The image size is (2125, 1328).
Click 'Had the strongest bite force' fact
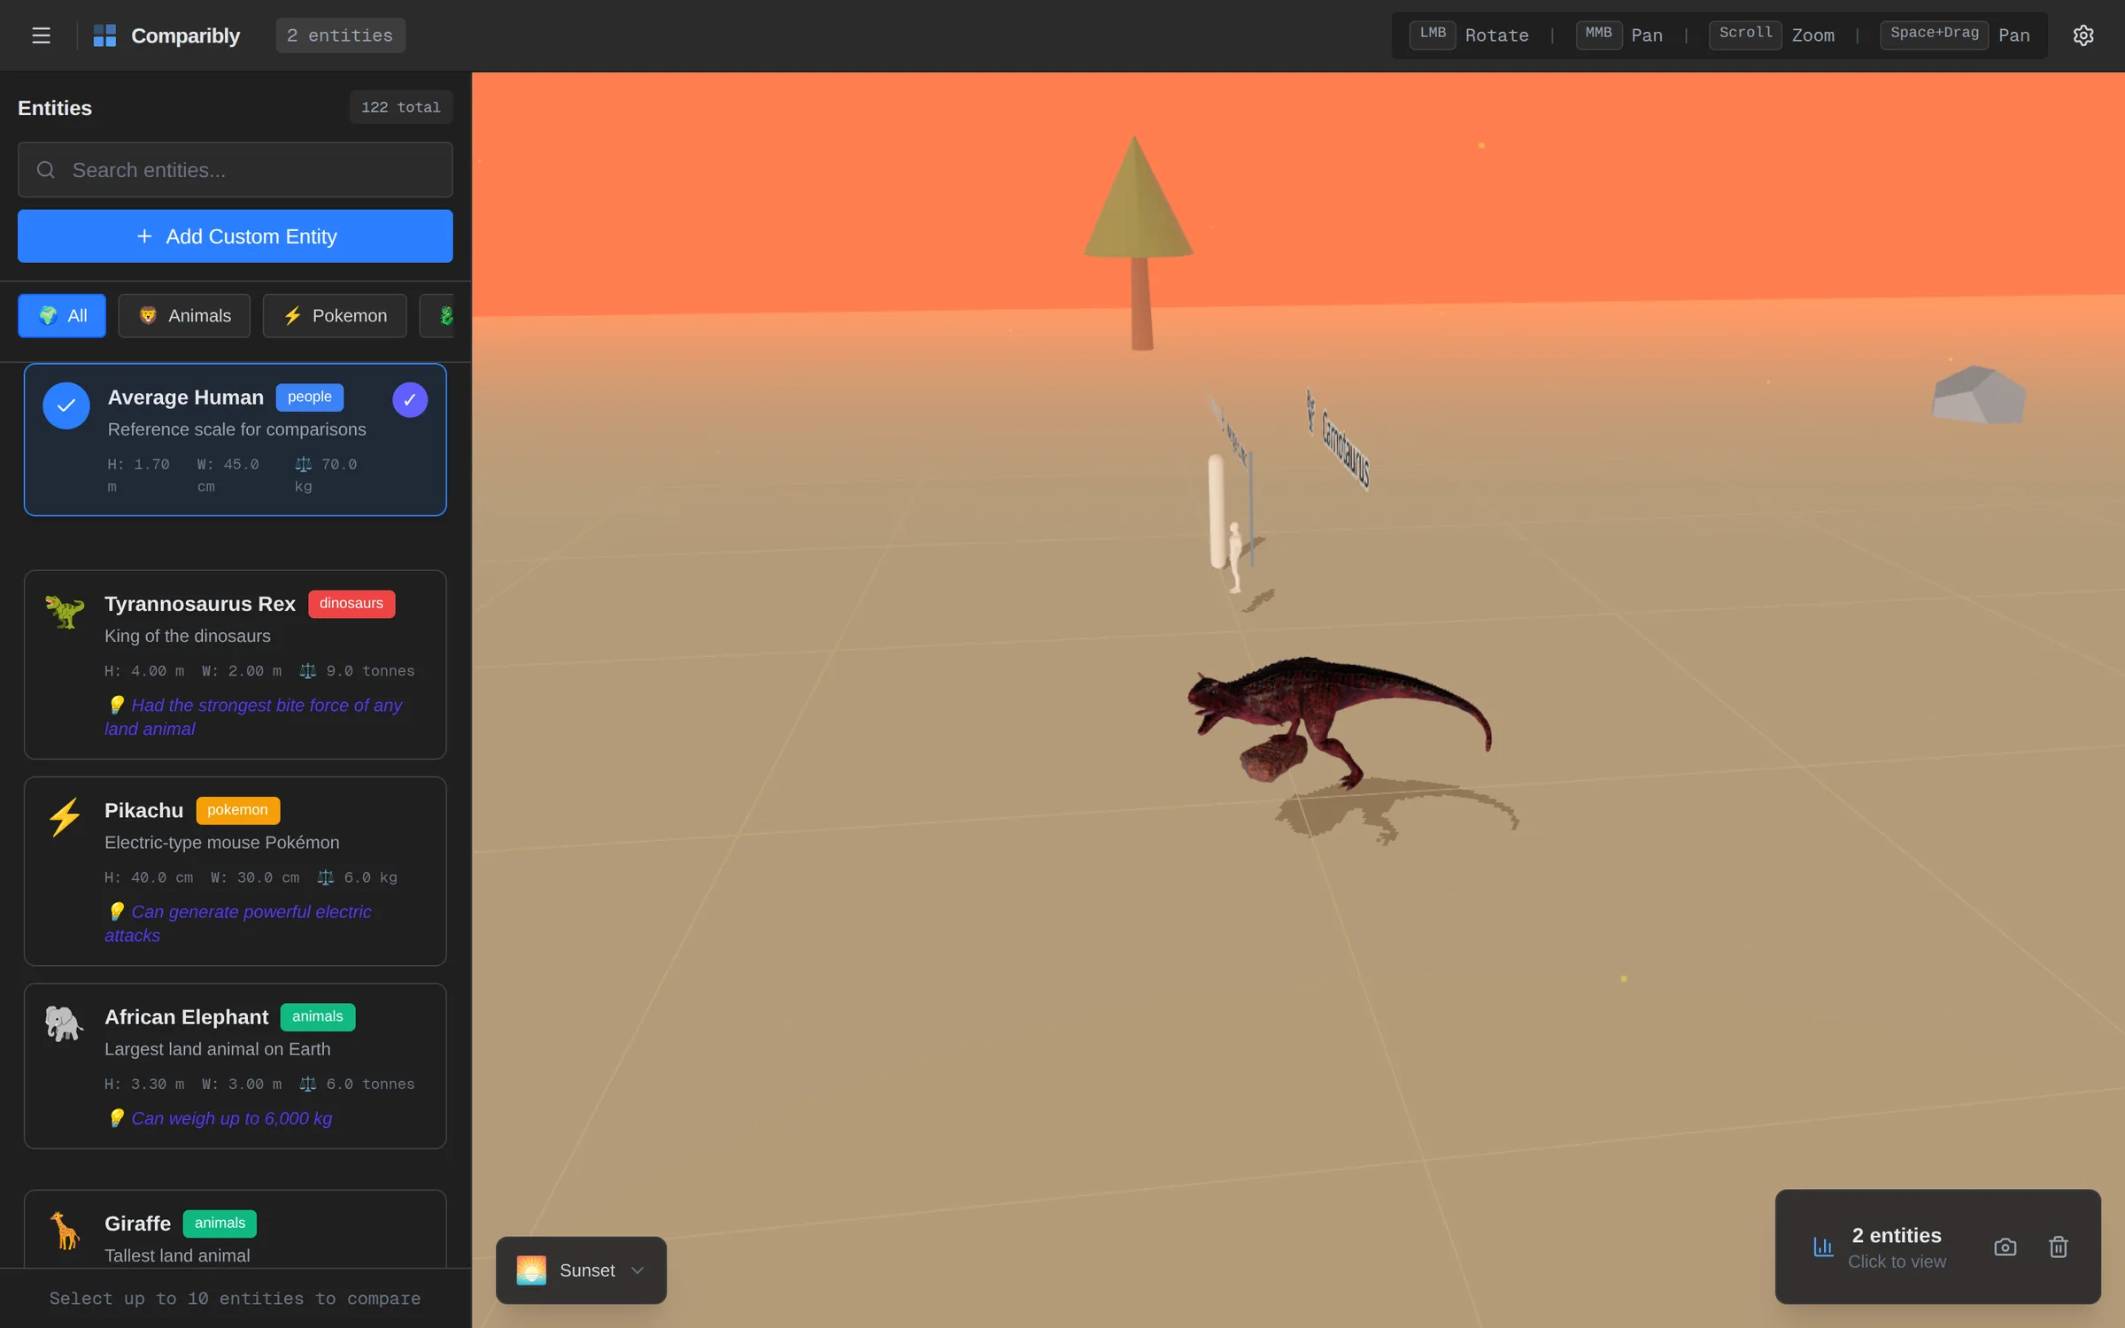[253, 717]
